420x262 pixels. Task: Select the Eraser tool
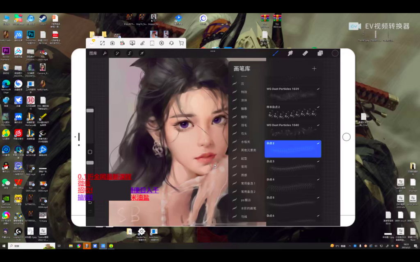click(305, 53)
